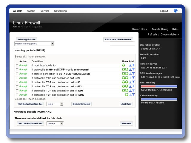
Task: Click the Module Config link
Action: 160,29
